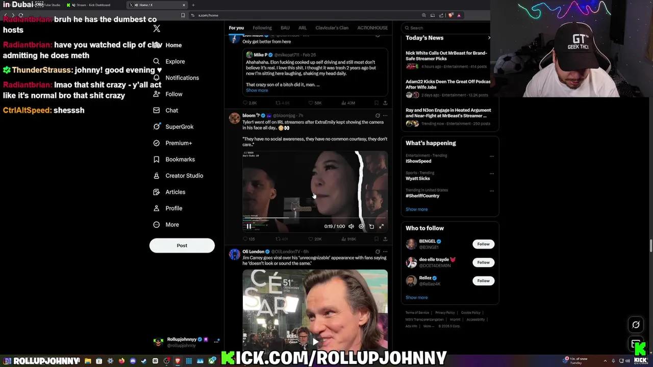
Task: Switch to the Following tab
Action: coord(262,28)
